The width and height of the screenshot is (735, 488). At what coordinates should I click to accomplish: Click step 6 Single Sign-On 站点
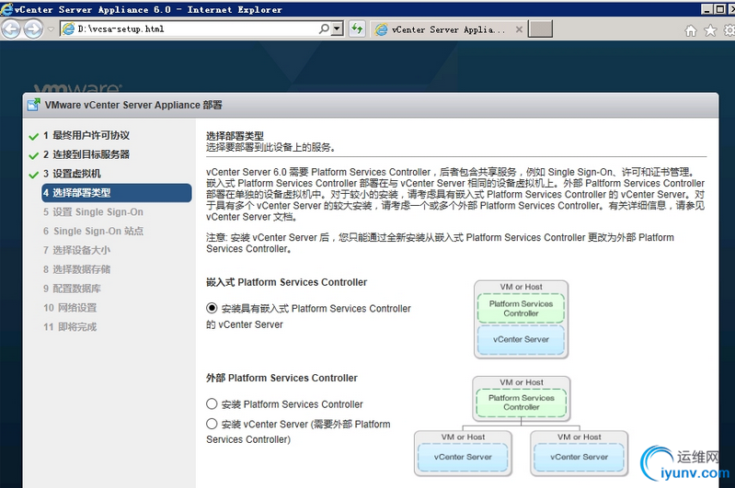[x=93, y=232]
